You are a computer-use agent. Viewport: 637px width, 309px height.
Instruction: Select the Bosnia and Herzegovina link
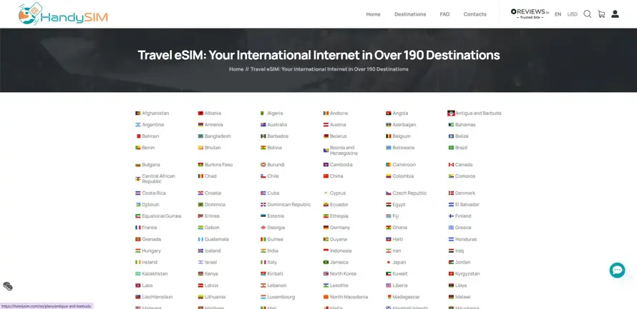tap(344, 151)
